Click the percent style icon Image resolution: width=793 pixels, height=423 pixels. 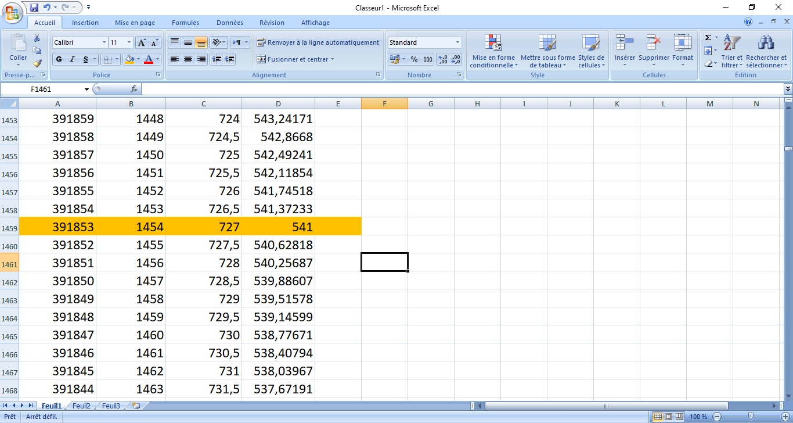(x=414, y=59)
